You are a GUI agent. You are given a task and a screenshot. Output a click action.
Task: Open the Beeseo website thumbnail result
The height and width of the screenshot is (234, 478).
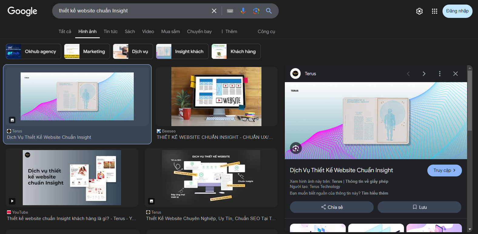pyautogui.click(x=216, y=96)
